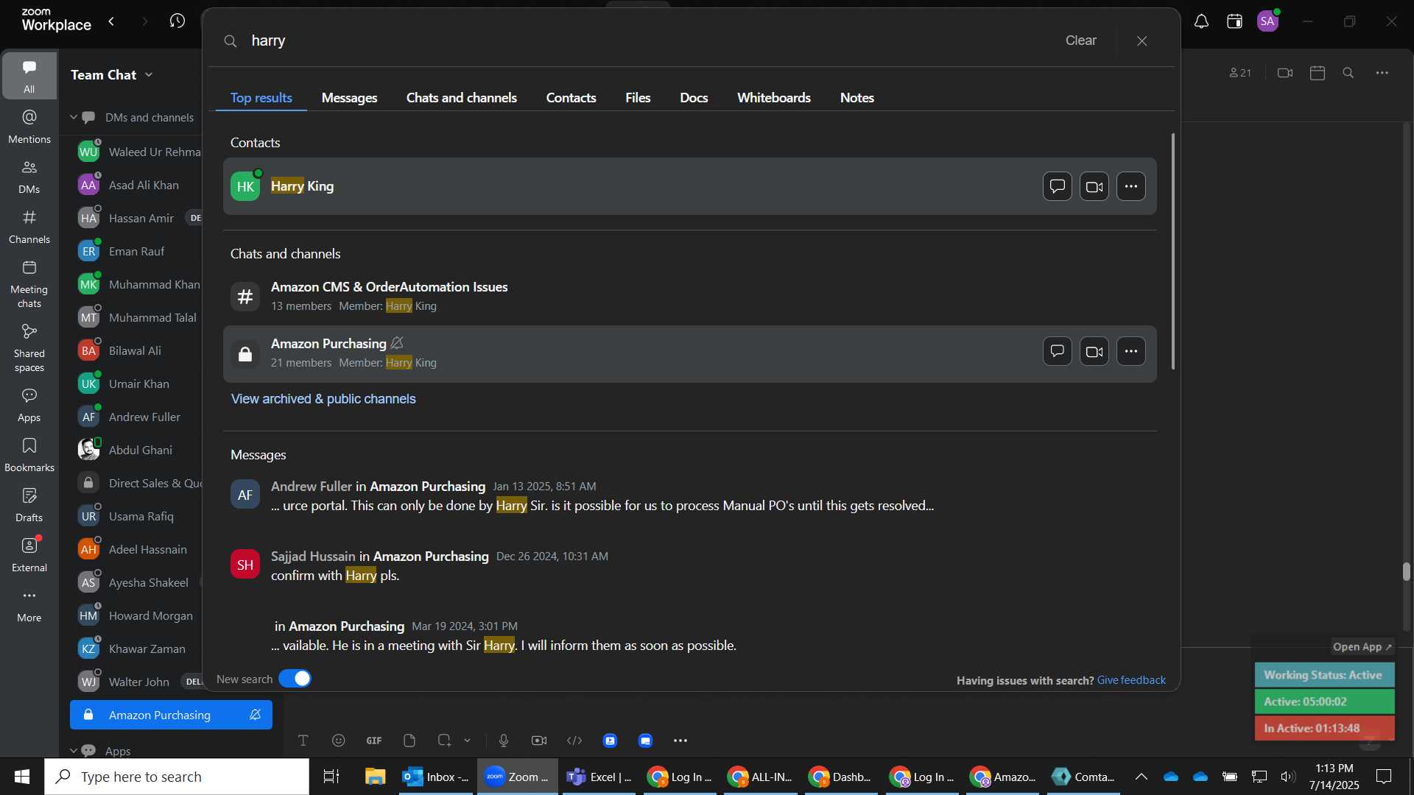
Task: Open Shared spaces in sidebar
Action: [x=29, y=348]
